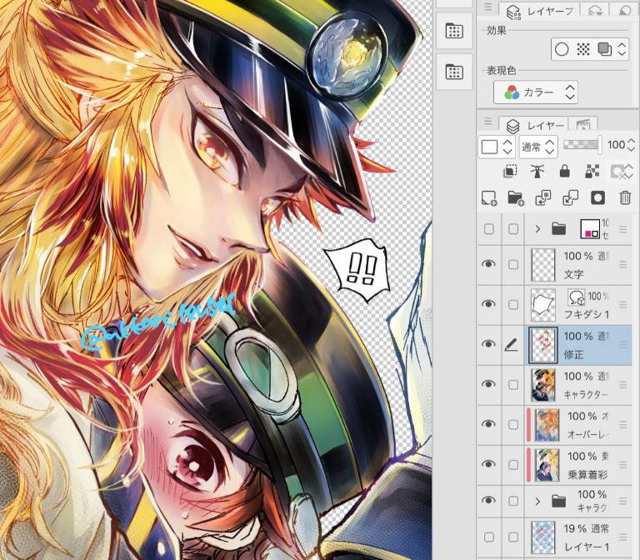The image size is (640, 560).
Task: Hide the キャラク folder
Action: (x=488, y=500)
